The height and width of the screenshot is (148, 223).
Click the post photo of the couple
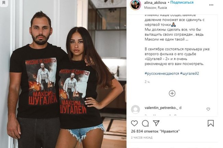pyautogui.click(x=63, y=74)
